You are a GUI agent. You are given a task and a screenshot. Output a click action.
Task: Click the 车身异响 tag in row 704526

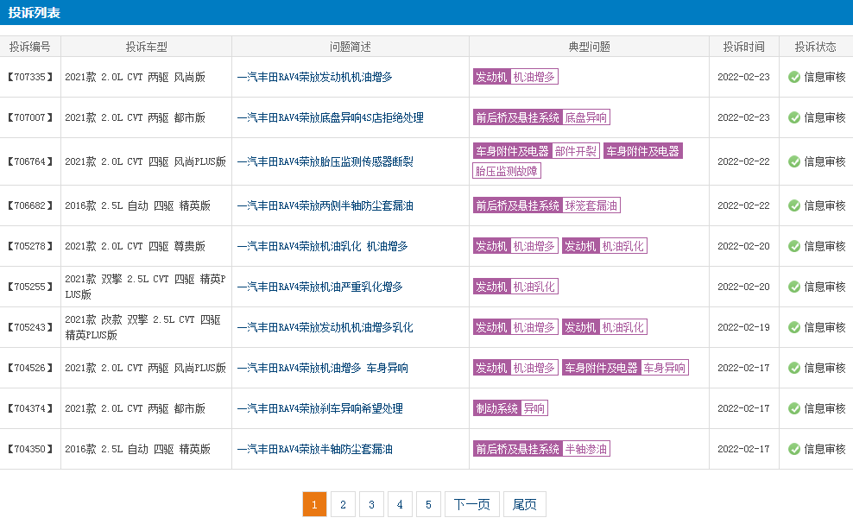664,368
